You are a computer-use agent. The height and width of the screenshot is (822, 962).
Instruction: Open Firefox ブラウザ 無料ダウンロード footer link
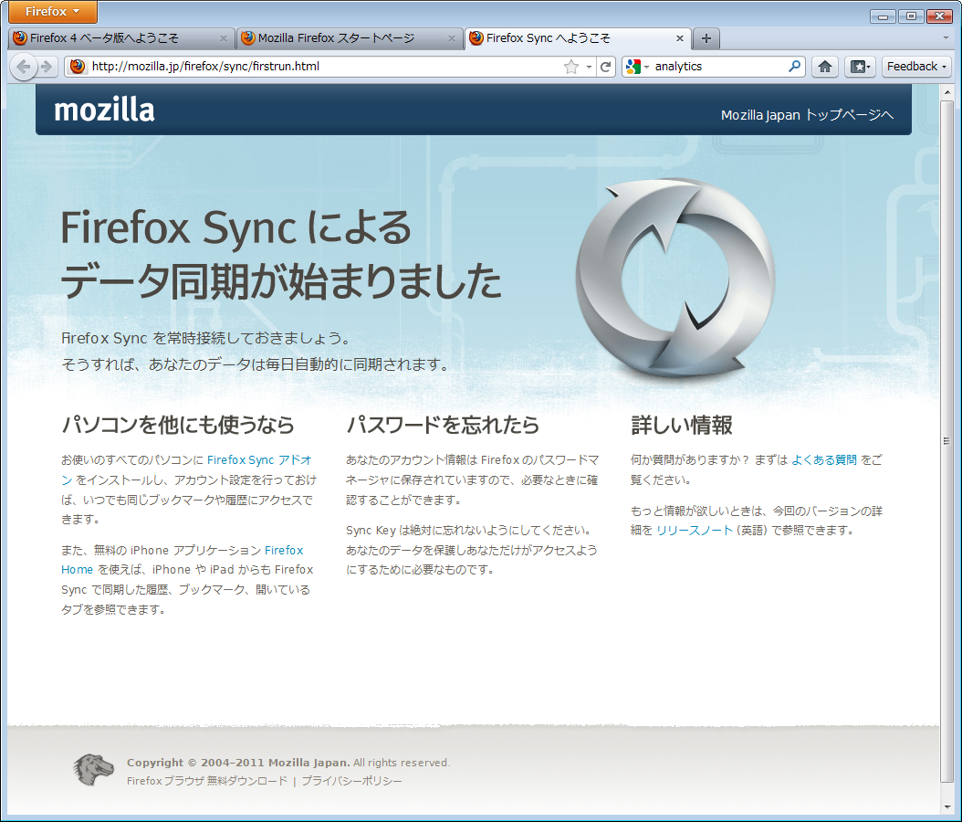pyautogui.click(x=207, y=781)
